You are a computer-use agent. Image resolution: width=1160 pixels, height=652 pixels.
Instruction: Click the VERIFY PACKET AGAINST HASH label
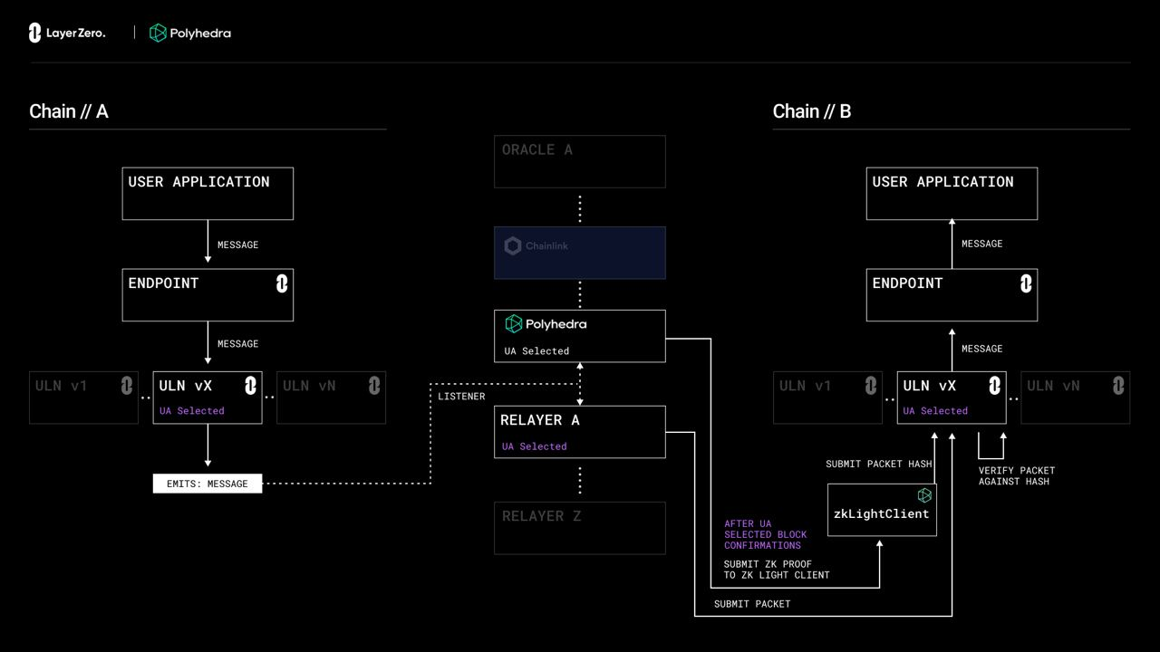click(1017, 476)
